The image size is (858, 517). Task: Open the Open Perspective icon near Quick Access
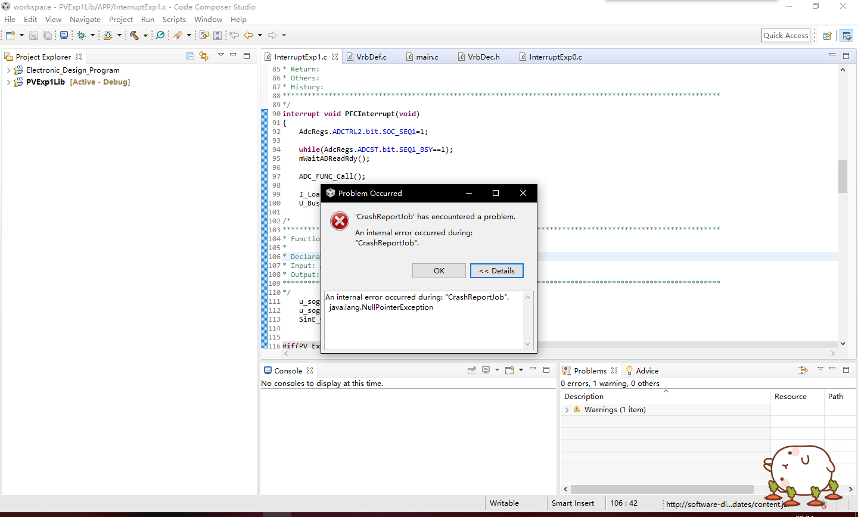827,36
